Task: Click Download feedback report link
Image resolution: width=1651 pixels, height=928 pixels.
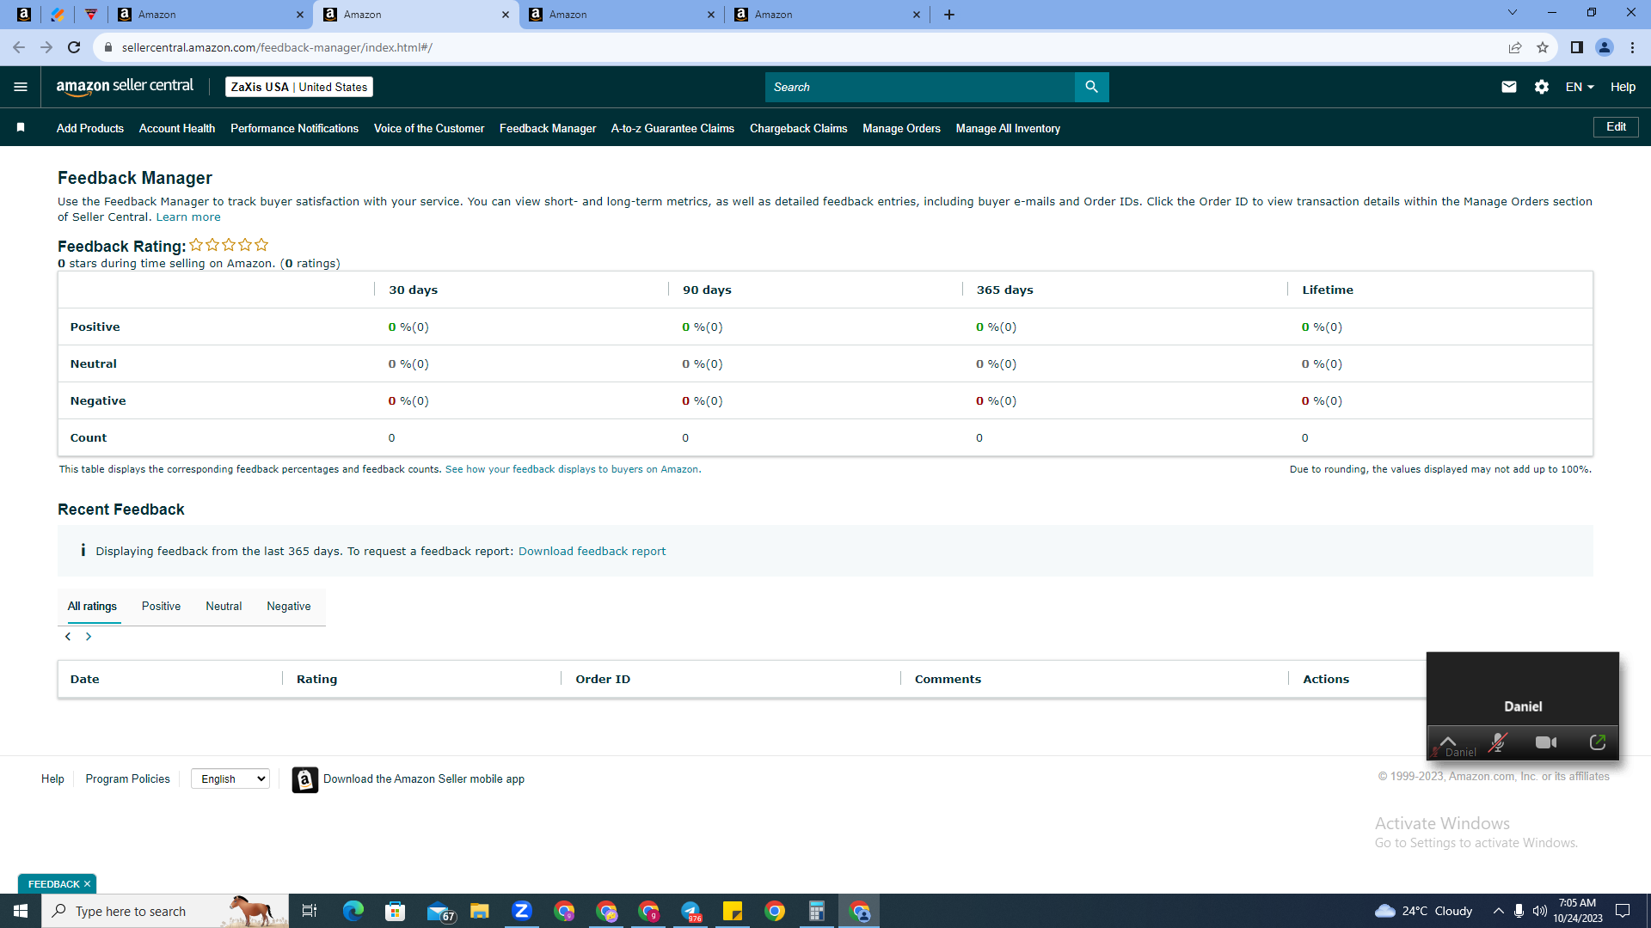Action: point(592,552)
